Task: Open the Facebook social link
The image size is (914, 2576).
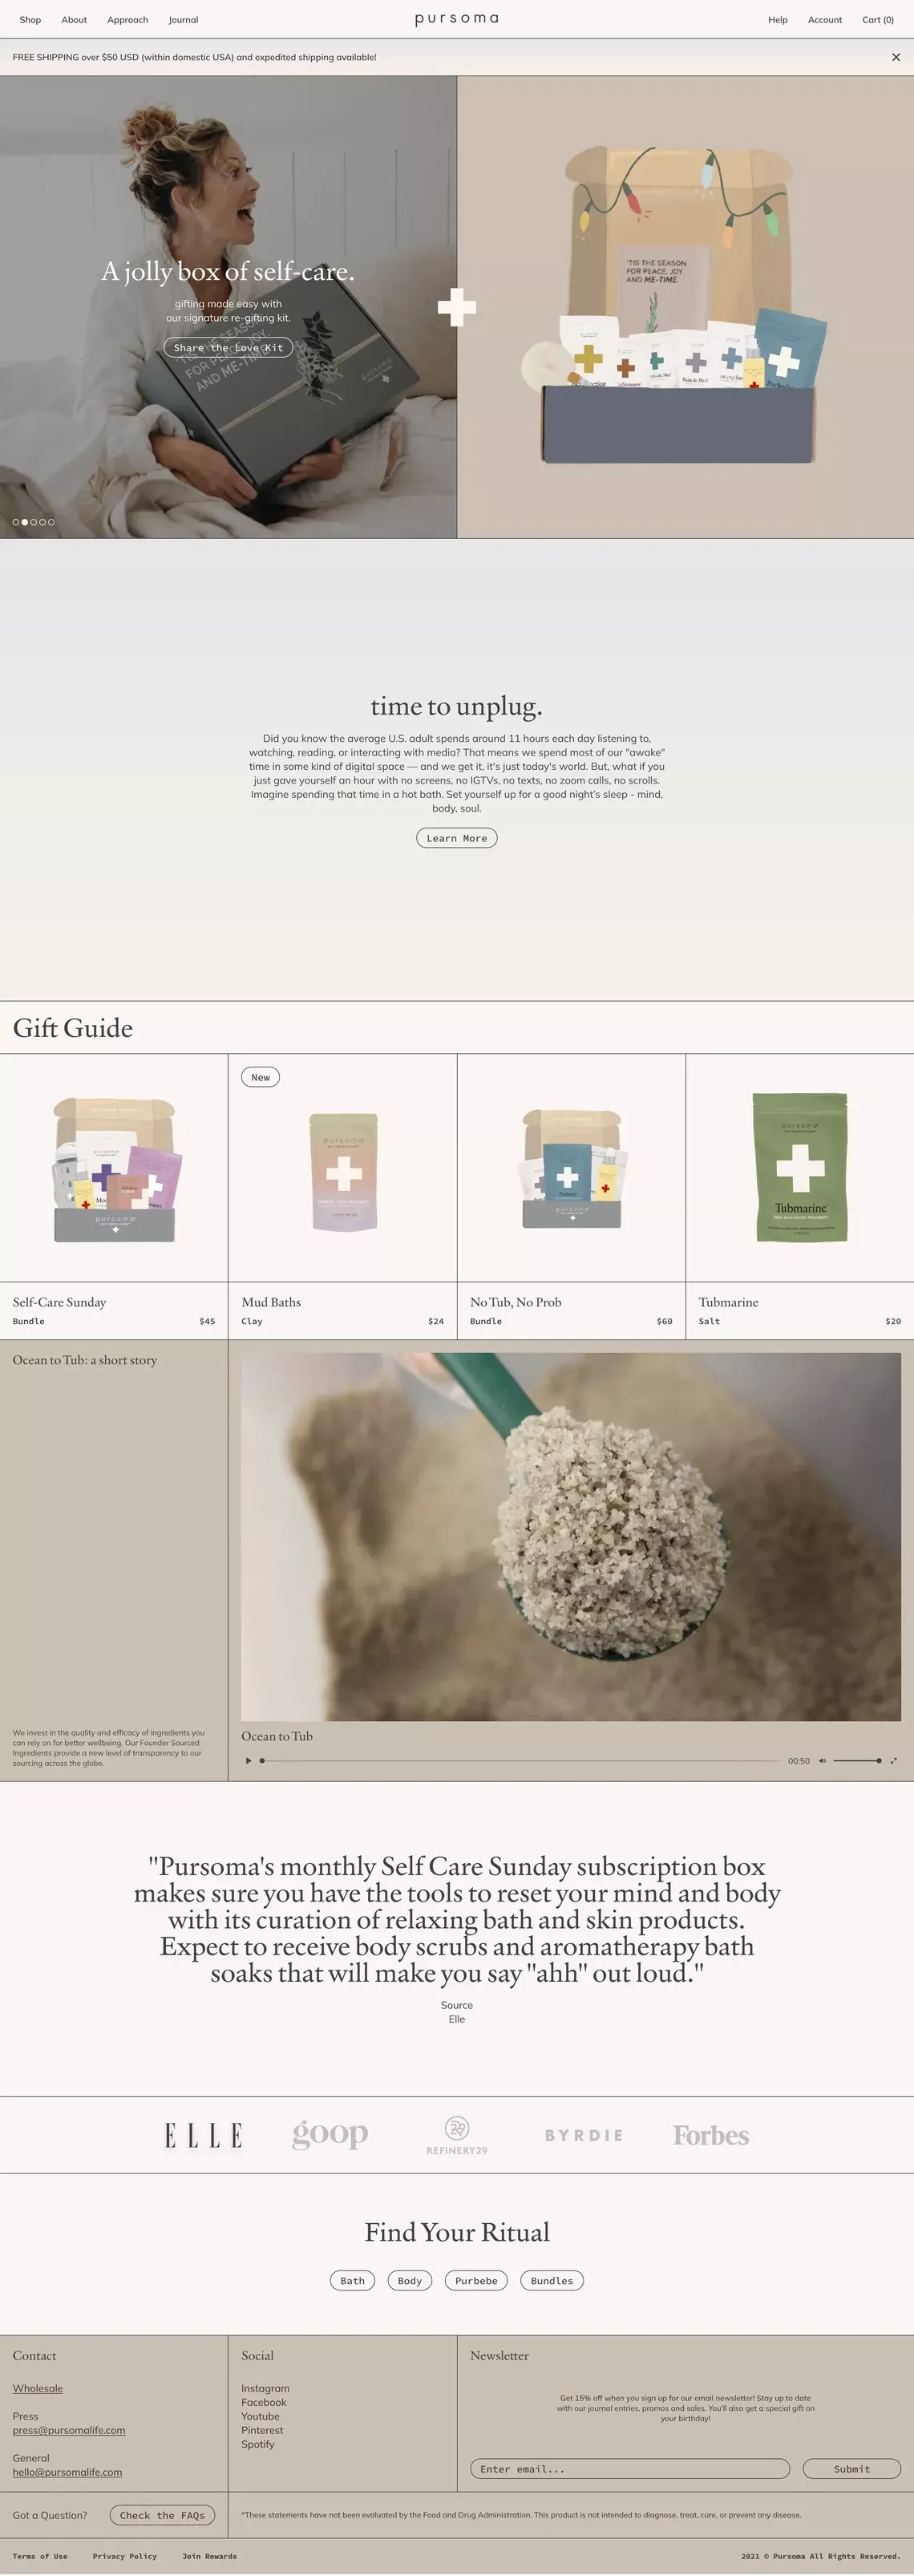Action: pyautogui.click(x=264, y=2402)
